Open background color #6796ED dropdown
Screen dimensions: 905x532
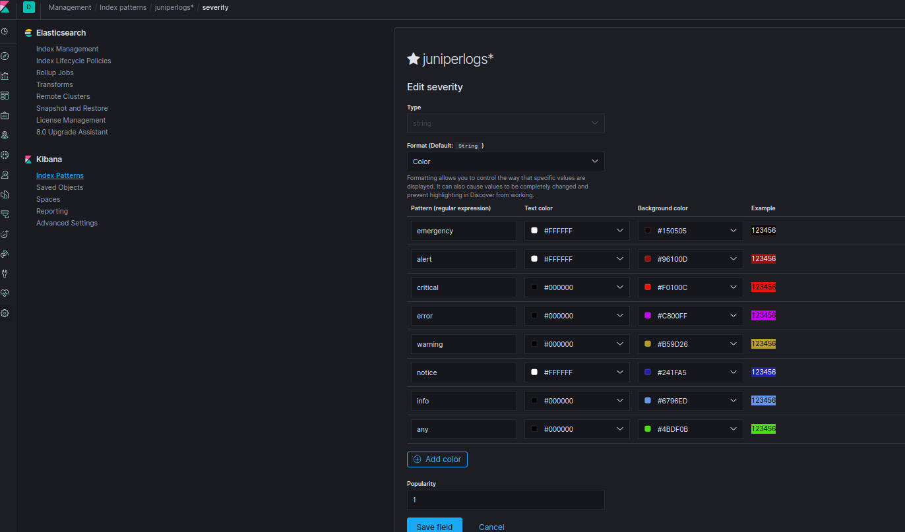(691, 401)
